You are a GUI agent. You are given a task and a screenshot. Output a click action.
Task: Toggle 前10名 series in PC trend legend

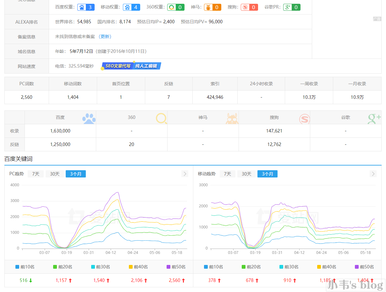25,267
